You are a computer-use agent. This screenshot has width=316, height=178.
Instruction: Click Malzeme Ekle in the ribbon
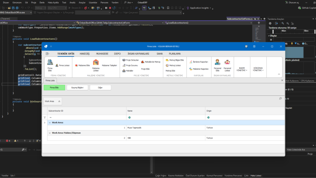pyautogui.click(x=83, y=66)
